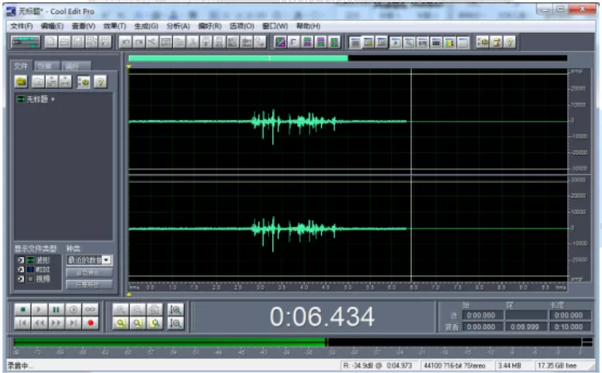Jump to end with Go to End button
This screenshot has height=373, width=602.
(x=73, y=323)
